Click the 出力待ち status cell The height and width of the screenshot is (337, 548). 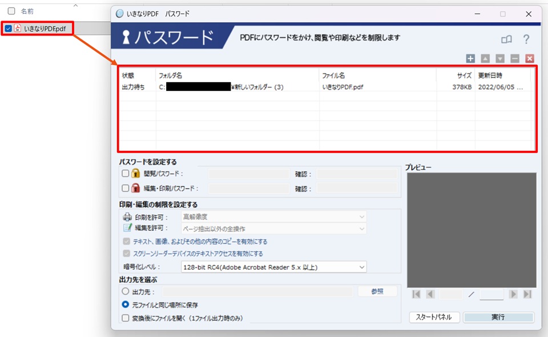[x=133, y=87]
